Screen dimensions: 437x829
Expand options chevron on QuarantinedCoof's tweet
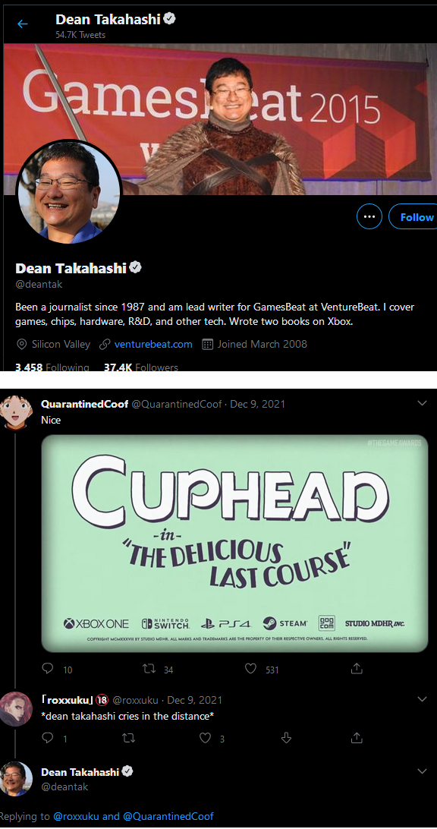pos(422,403)
